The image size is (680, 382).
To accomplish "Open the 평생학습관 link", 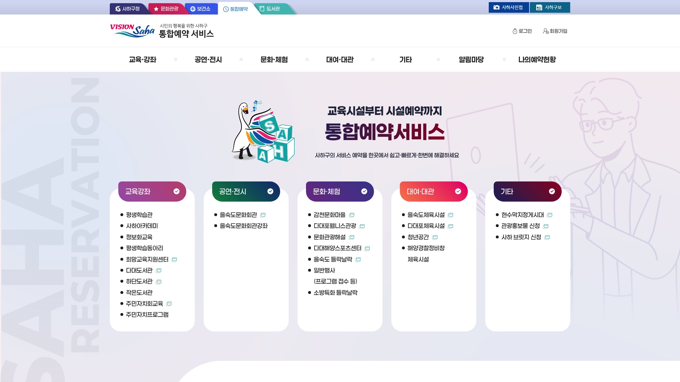I will [x=139, y=215].
